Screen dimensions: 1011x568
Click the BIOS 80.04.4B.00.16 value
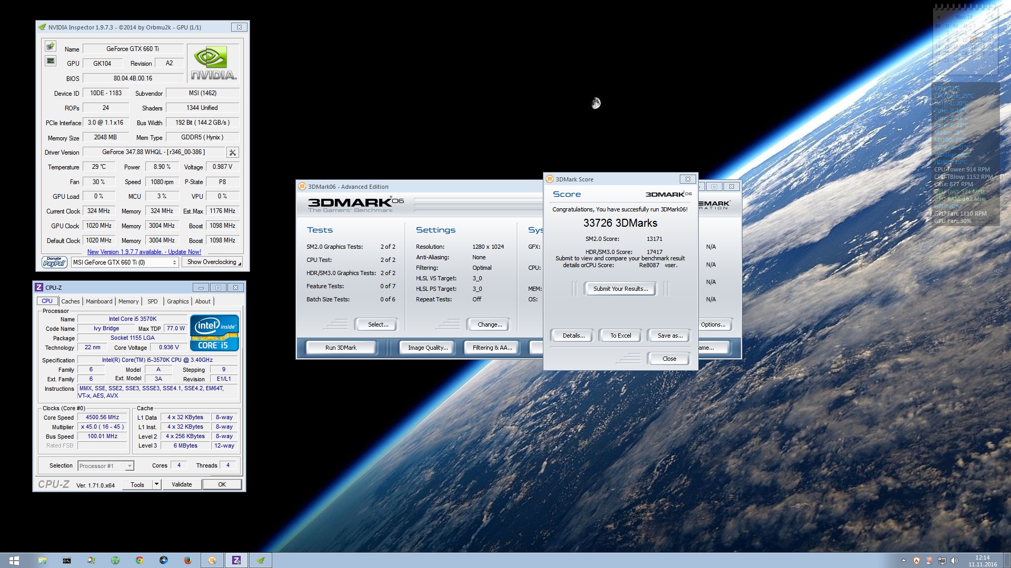(x=133, y=78)
